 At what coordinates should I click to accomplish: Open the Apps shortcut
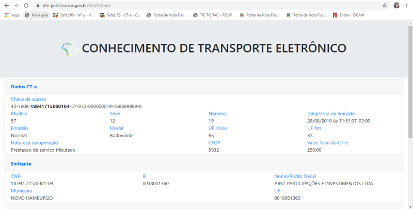point(12,15)
